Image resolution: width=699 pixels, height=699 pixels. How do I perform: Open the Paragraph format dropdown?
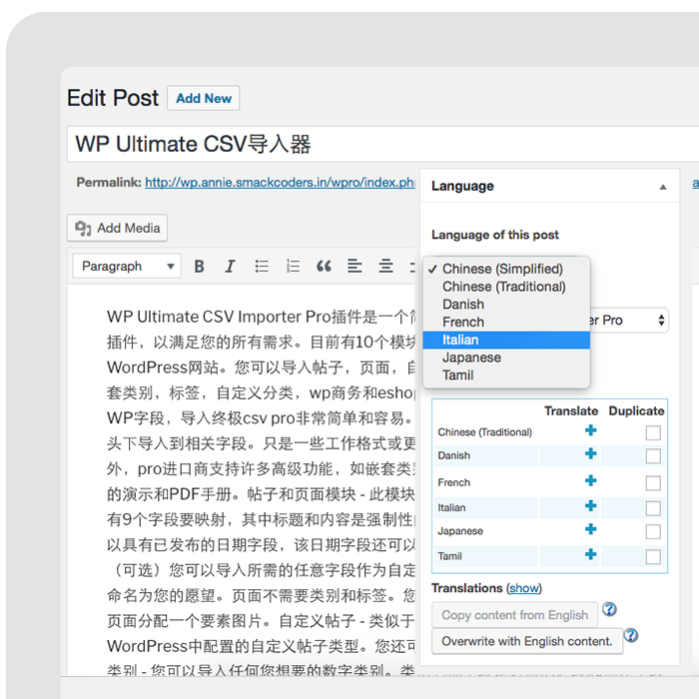point(127,267)
